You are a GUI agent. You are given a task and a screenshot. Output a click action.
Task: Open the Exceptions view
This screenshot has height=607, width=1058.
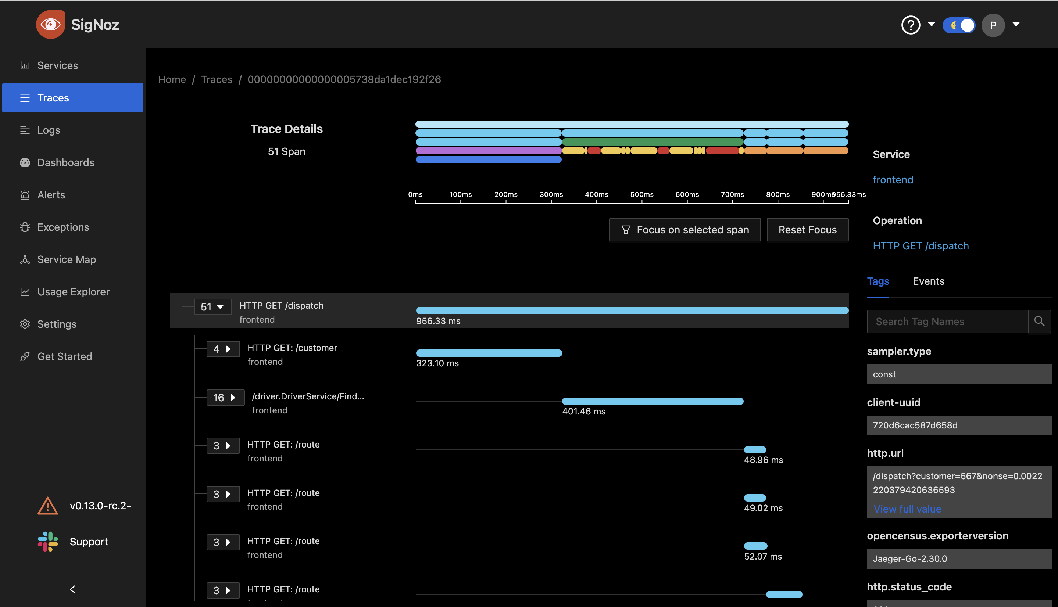[x=63, y=227]
